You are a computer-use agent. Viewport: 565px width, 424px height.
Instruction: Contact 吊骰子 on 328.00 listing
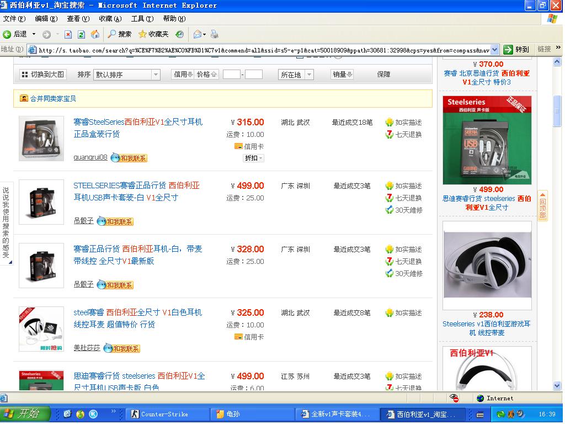point(115,285)
